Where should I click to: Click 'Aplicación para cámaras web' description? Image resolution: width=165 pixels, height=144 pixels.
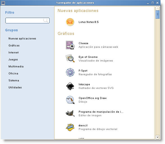98,47
